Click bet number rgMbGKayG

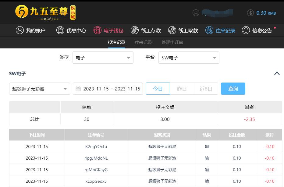click(x=96, y=170)
